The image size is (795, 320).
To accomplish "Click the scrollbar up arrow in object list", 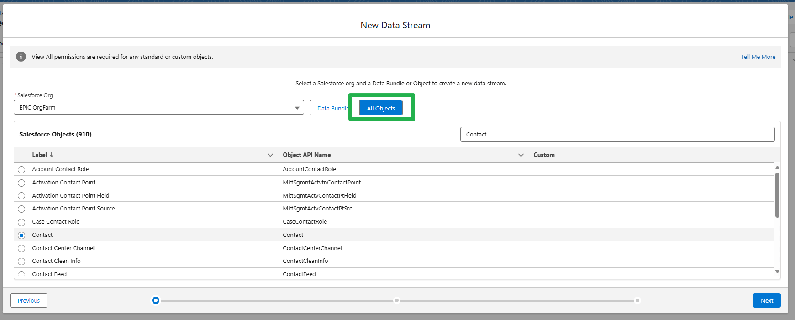I will click(777, 168).
